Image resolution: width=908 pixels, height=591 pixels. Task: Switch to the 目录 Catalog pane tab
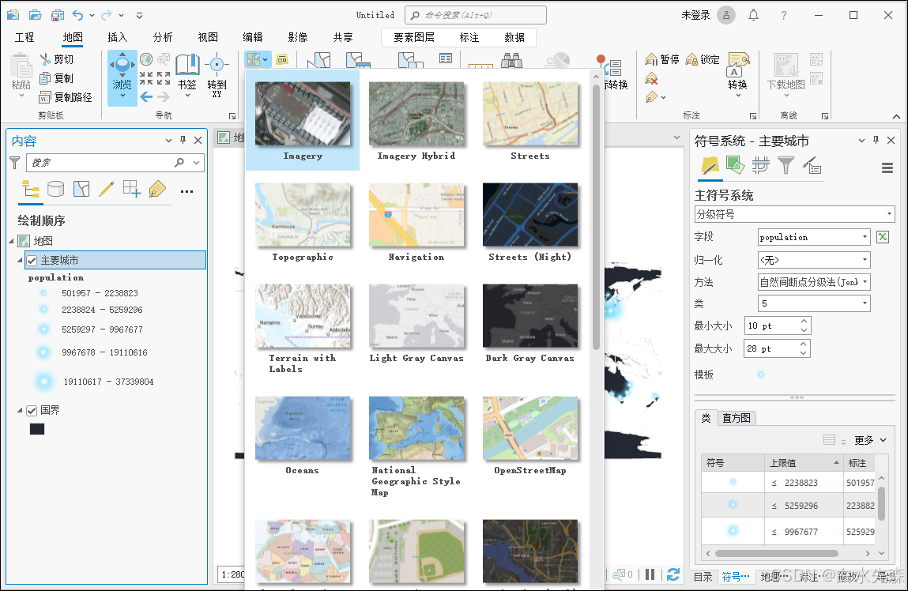click(x=703, y=577)
